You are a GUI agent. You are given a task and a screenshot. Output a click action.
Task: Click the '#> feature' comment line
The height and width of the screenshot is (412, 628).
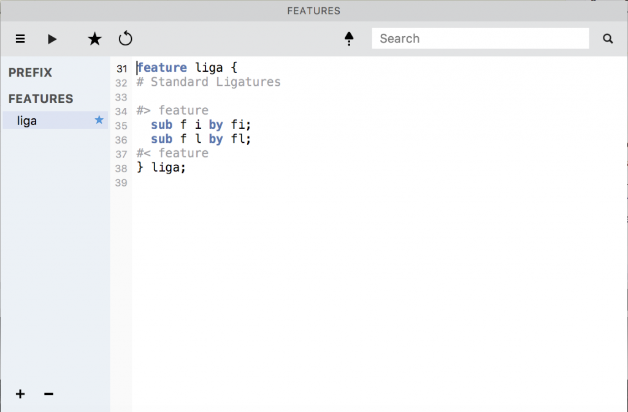(172, 110)
